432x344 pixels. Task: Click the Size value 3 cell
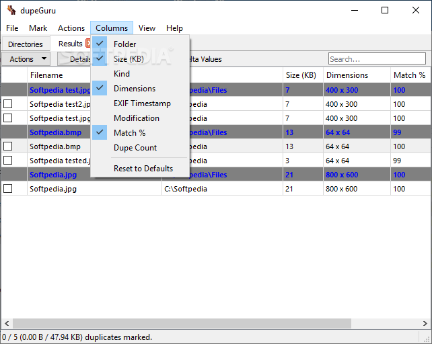303,161
